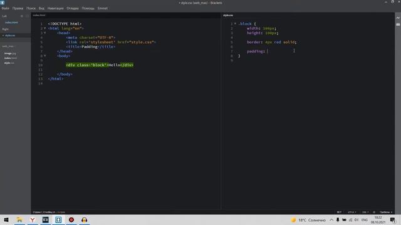This screenshot has height=225, width=401.
Task: Open the Помощь menu
Action: coord(88,8)
